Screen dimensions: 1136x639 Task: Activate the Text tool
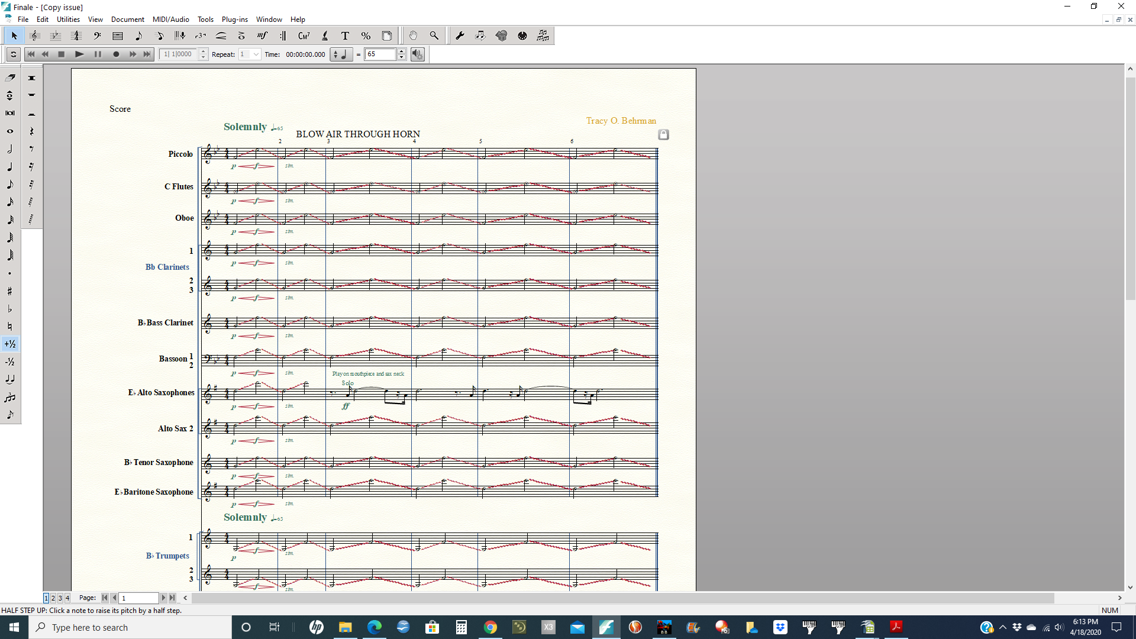pyautogui.click(x=345, y=36)
